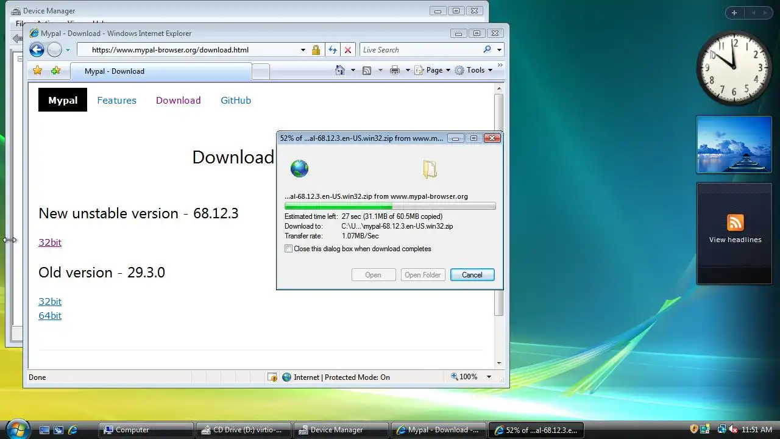This screenshot has height=439, width=780.
Task: Click the 11:51 AM taskbar clock
Action: [x=757, y=430]
